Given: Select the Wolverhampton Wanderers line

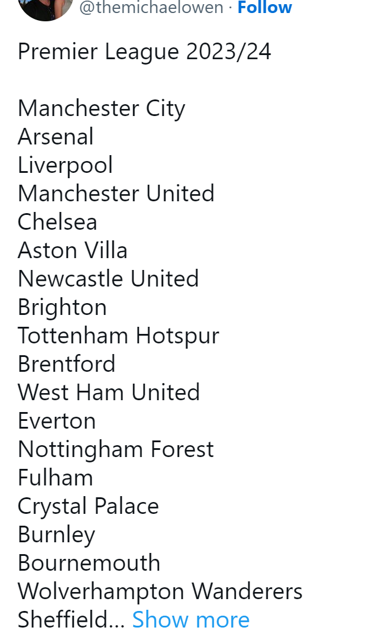Looking at the screenshot, I should (x=160, y=591).
